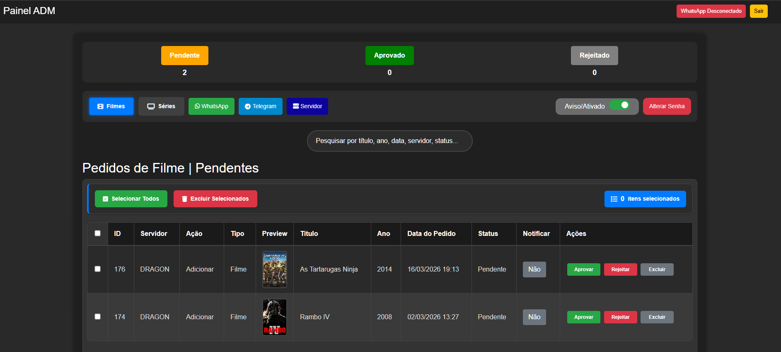The image size is (781, 352).
Task: Open the Telegram settings button
Action: (260, 106)
